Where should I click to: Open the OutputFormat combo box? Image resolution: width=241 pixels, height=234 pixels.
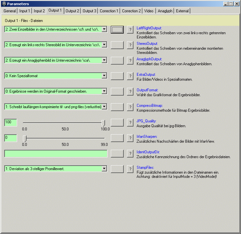[104, 91]
